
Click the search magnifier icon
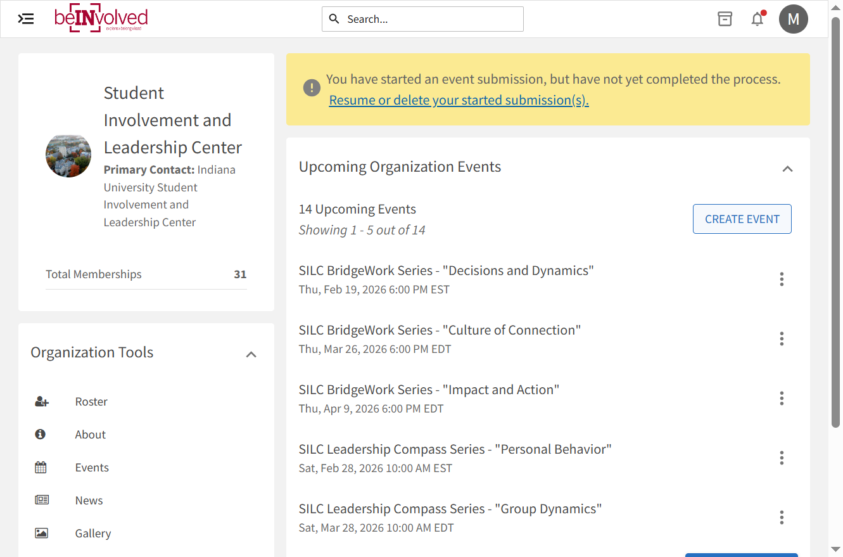334,19
